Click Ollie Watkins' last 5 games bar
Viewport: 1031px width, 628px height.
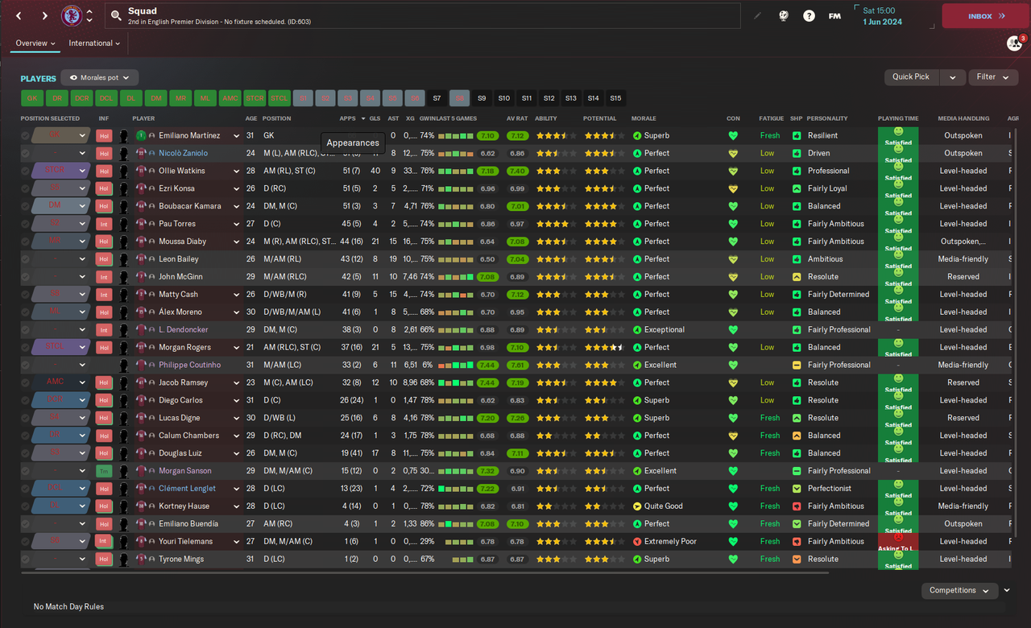tap(455, 171)
